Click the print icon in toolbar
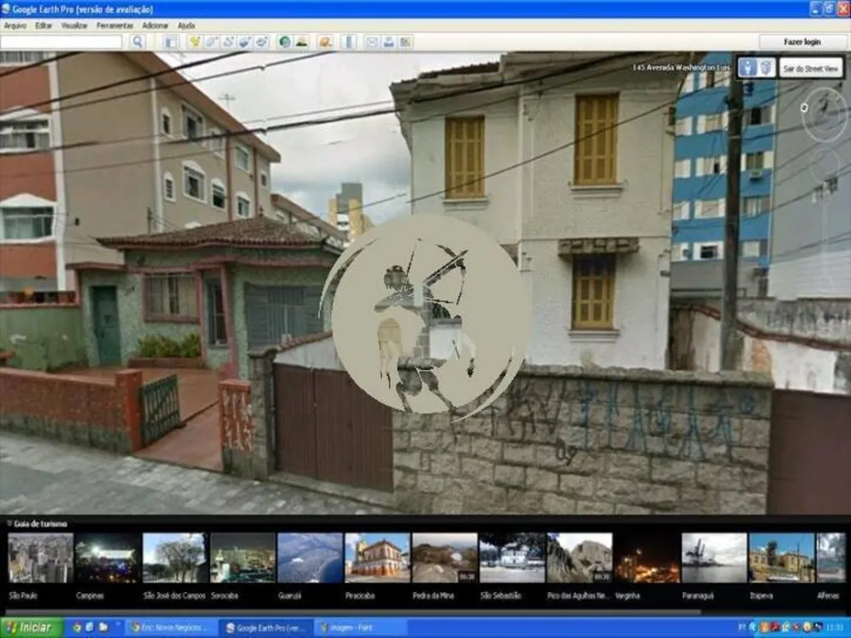Image resolution: width=851 pixels, height=638 pixels. tap(389, 42)
